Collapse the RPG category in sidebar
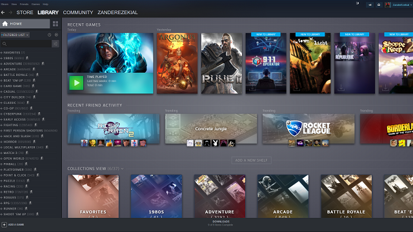The height and width of the screenshot is (232, 413). (x=1, y=203)
